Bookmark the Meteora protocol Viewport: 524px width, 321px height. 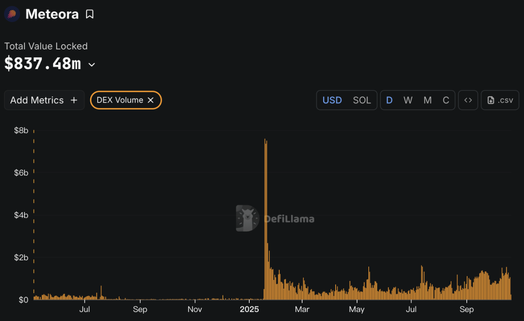point(90,15)
